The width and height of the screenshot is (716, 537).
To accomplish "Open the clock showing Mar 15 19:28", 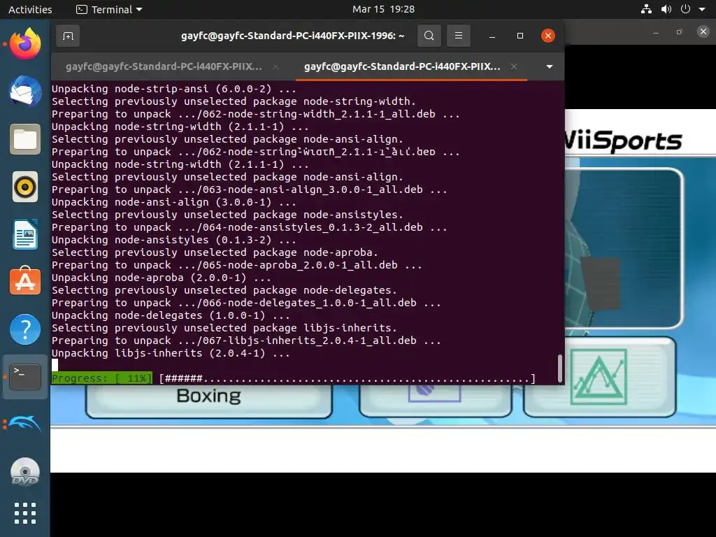I will click(x=384, y=9).
